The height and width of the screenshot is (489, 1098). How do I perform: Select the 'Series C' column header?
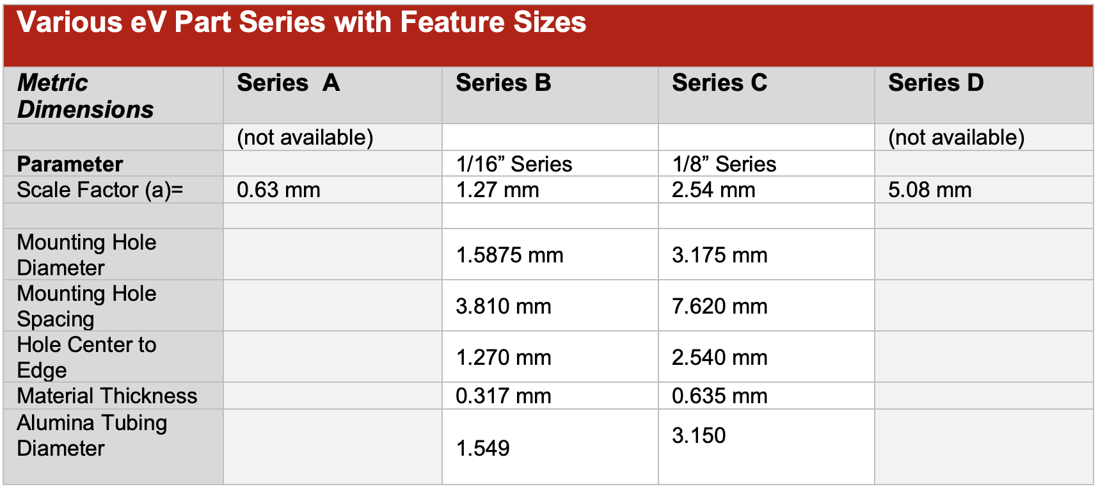tap(719, 83)
